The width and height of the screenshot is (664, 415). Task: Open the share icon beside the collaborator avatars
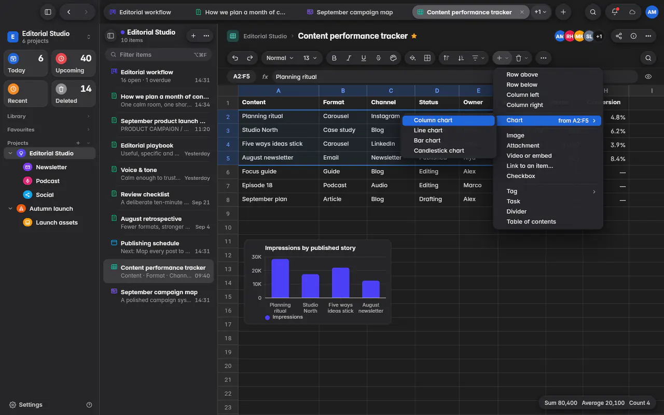click(x=618, y=36)
